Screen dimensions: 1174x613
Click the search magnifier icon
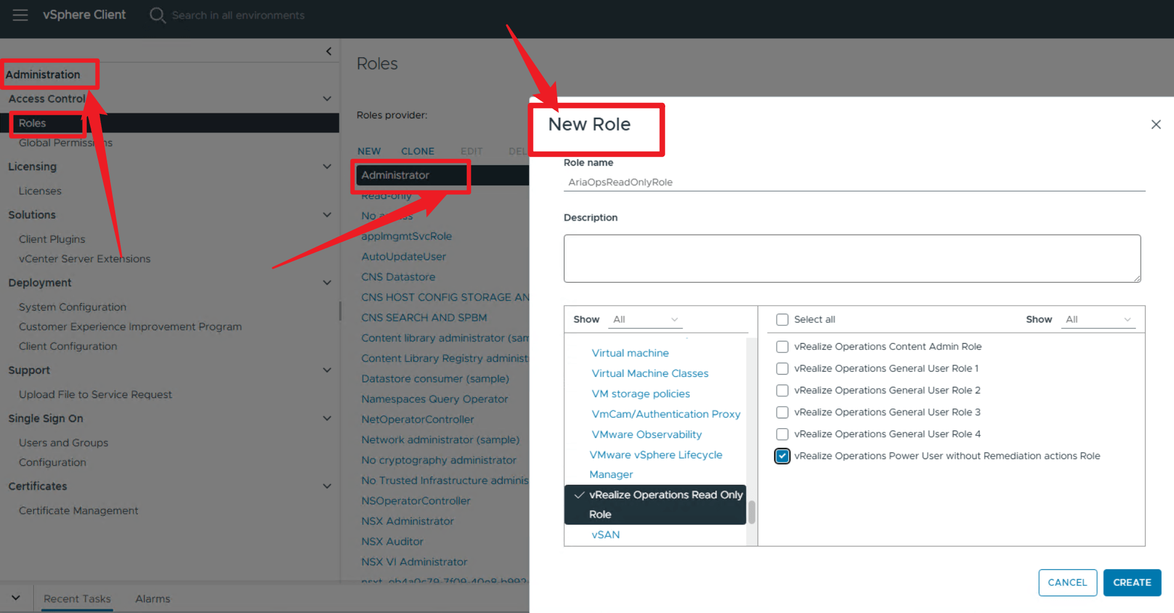click(158, 15)
